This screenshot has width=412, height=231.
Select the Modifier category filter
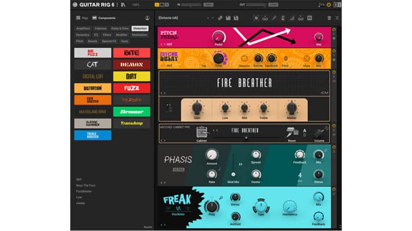click(121, 34)
